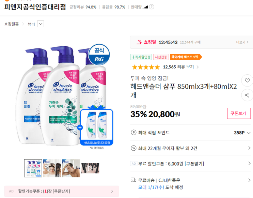The image size is (253, 198).
Task: Click the 더보기 link for Shocking Deal
Action: click(x=242, y=42)
